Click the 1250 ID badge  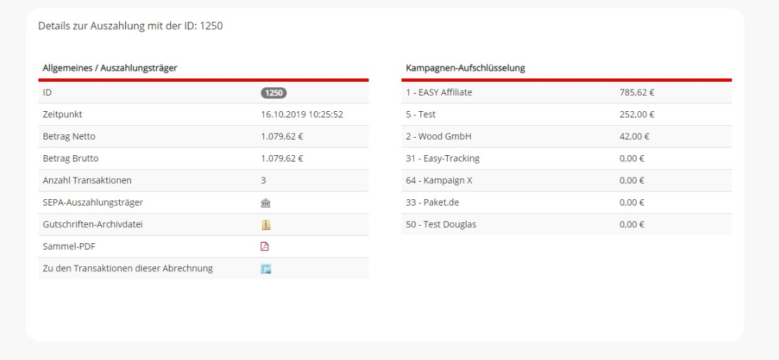coord(274,93)
